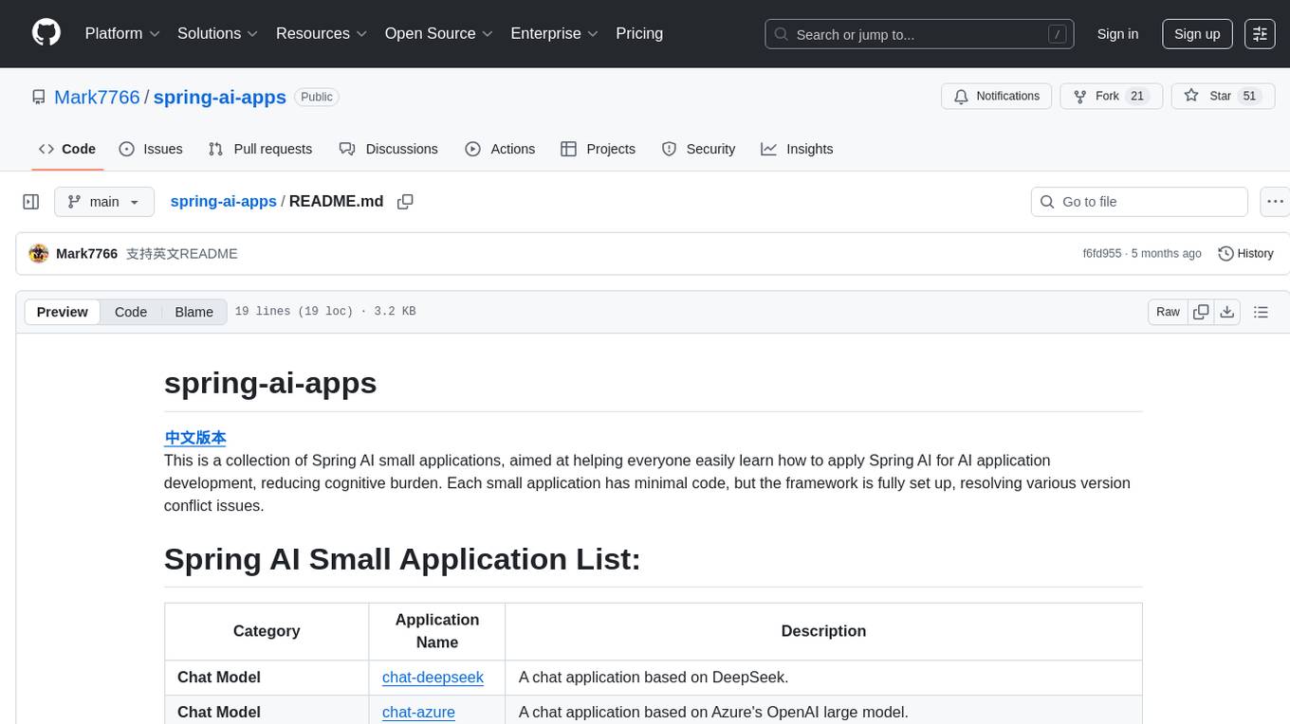Open the Raw file view

point(1168,312)
